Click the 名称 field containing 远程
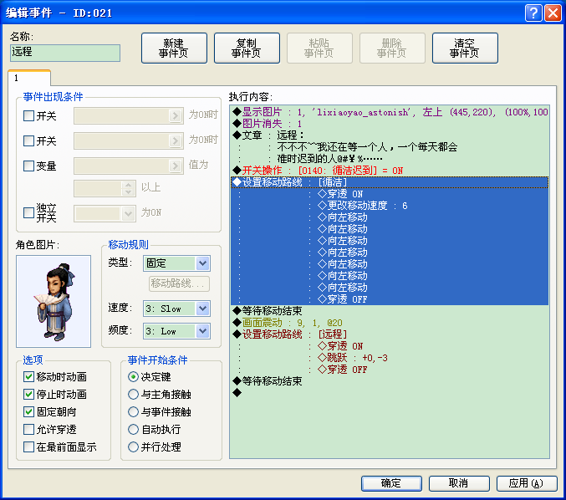This screenshot has width=566, height=500. click(65, 53)
